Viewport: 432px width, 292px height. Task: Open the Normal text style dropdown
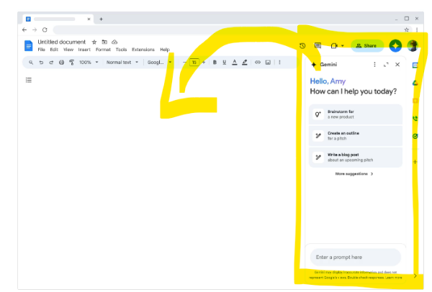[122, 63]
